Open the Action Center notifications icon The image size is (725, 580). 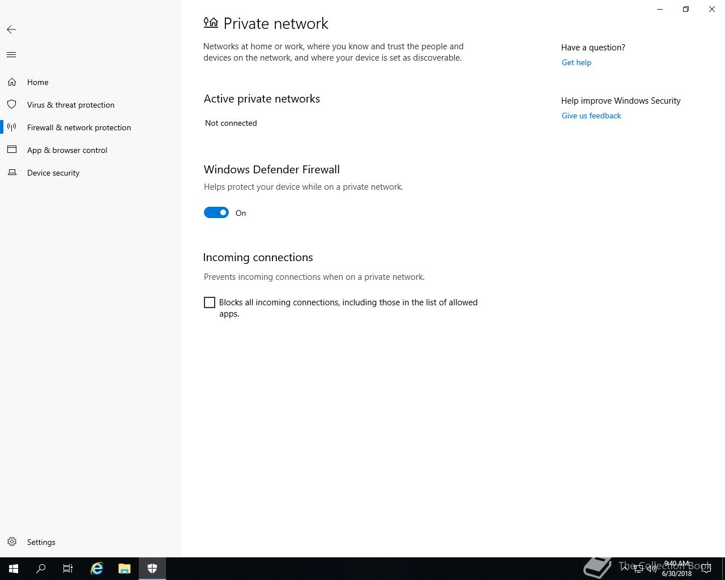click(706, 569)
